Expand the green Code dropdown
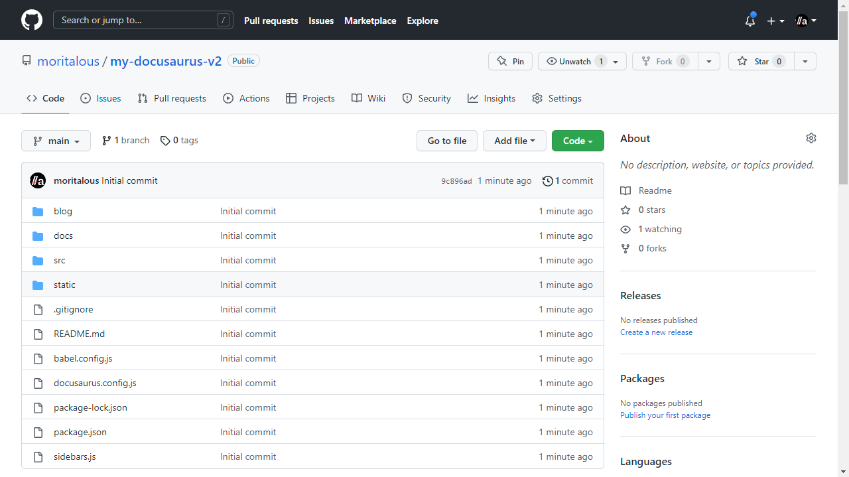 pyautogui.click(x=578, y=141)
